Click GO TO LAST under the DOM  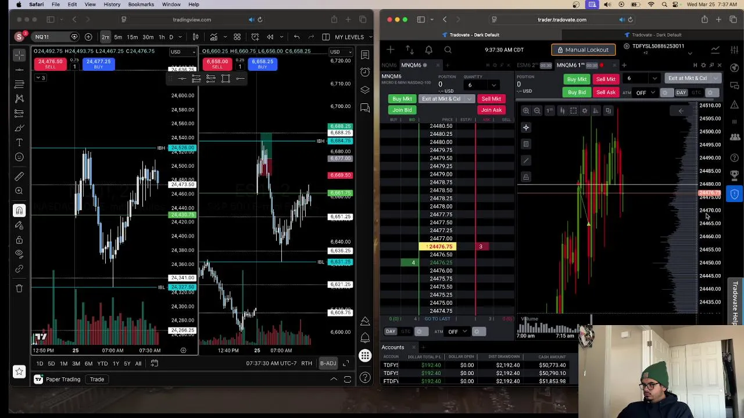(437, 319)
